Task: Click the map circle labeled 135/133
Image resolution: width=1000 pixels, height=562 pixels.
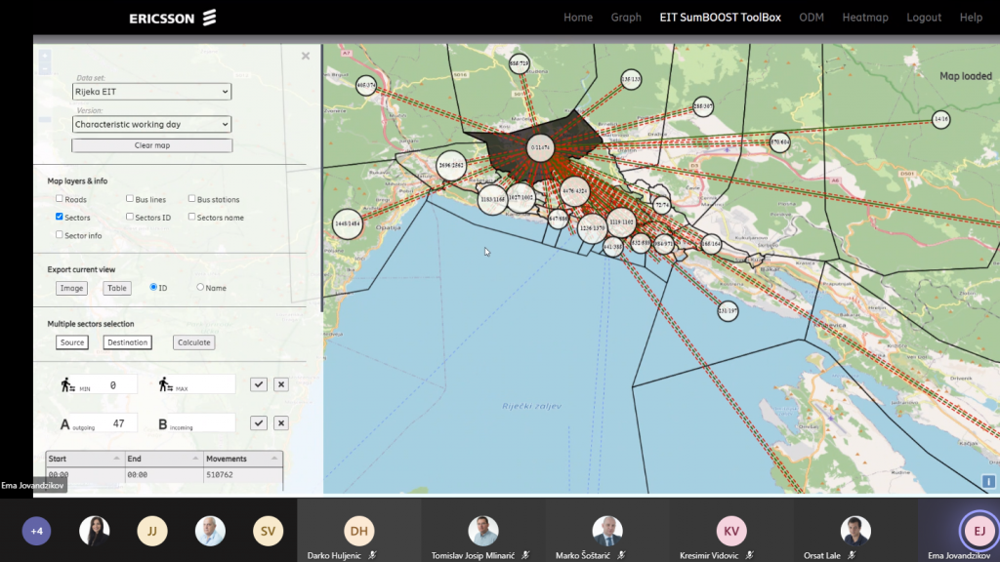Action: 631,80
